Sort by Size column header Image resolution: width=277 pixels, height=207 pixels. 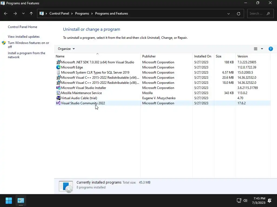[225, 56]
